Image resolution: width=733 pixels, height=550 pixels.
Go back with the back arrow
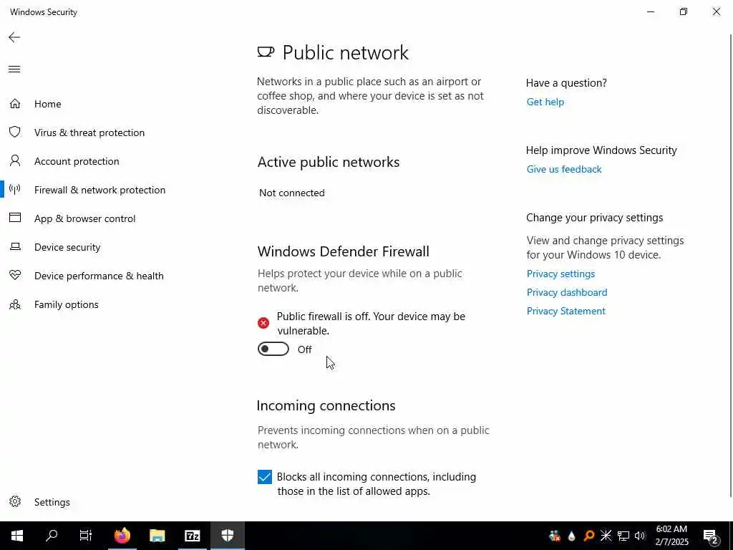coord(14,37)
